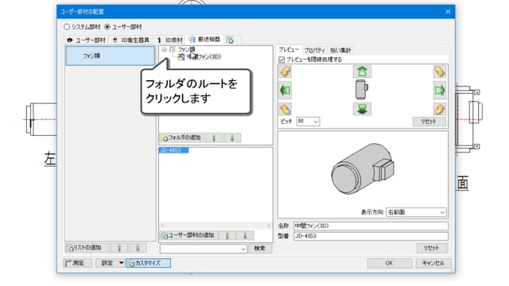Click the 型番 input field

click(371, 237)
